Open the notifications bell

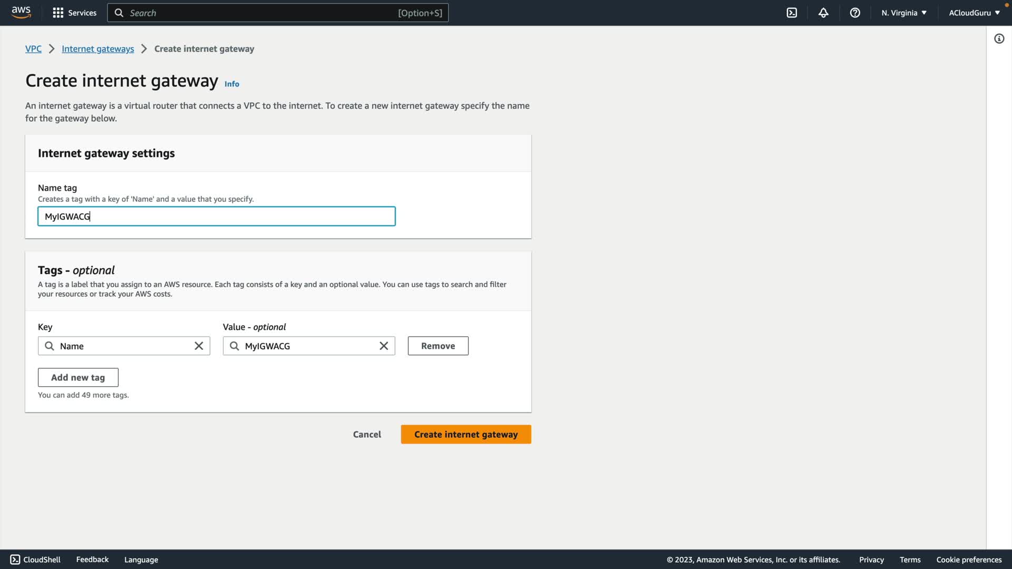pos(823,13)
